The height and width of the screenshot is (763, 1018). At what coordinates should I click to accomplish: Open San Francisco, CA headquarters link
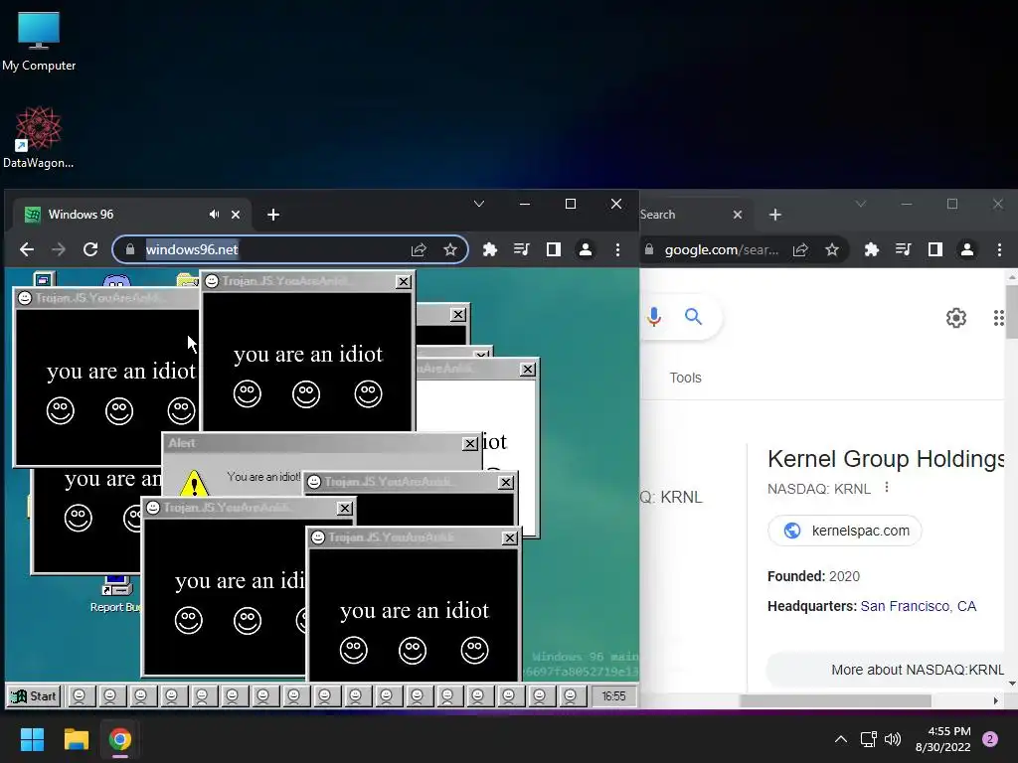tap(918, 606)
